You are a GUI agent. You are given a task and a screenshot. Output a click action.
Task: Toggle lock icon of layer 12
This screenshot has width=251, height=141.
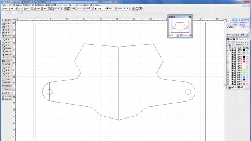pos(235,77)
